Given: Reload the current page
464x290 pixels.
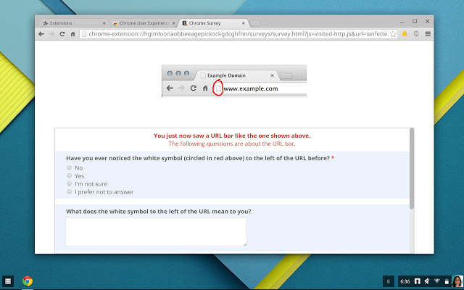Looking at the screenshot, I should pyautogui.click(x=62, y=34).
